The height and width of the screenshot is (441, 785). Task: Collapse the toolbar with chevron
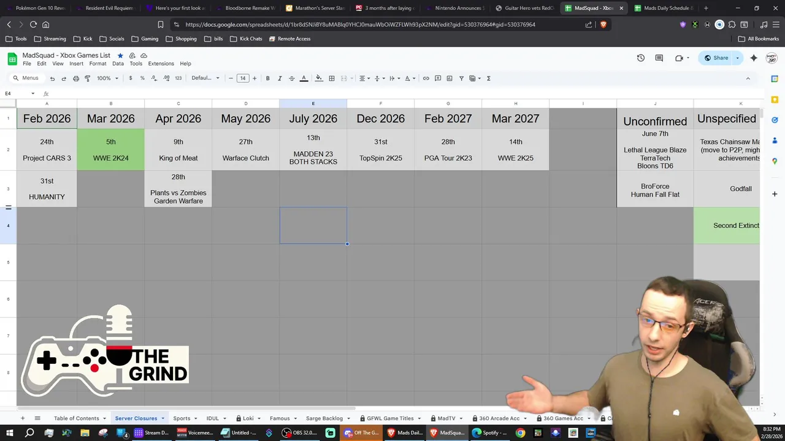click(x=748, y=78)
